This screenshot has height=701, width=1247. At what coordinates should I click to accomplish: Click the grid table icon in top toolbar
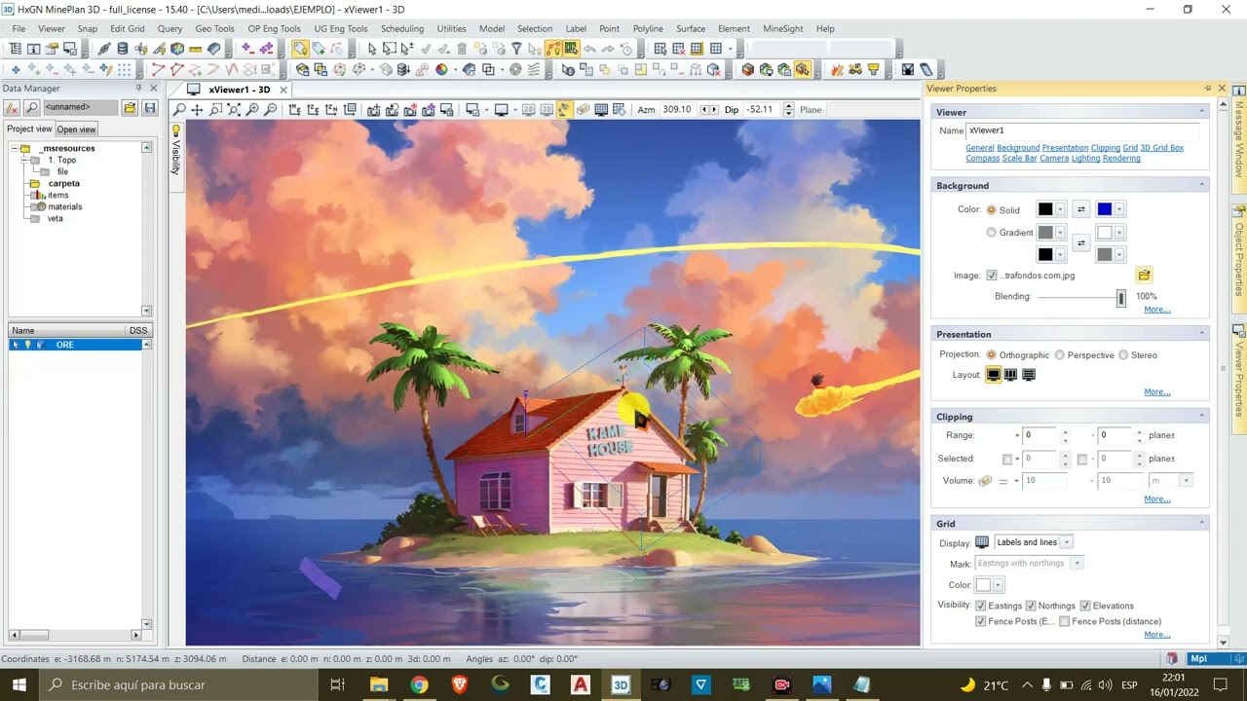(x=716, y=49)
